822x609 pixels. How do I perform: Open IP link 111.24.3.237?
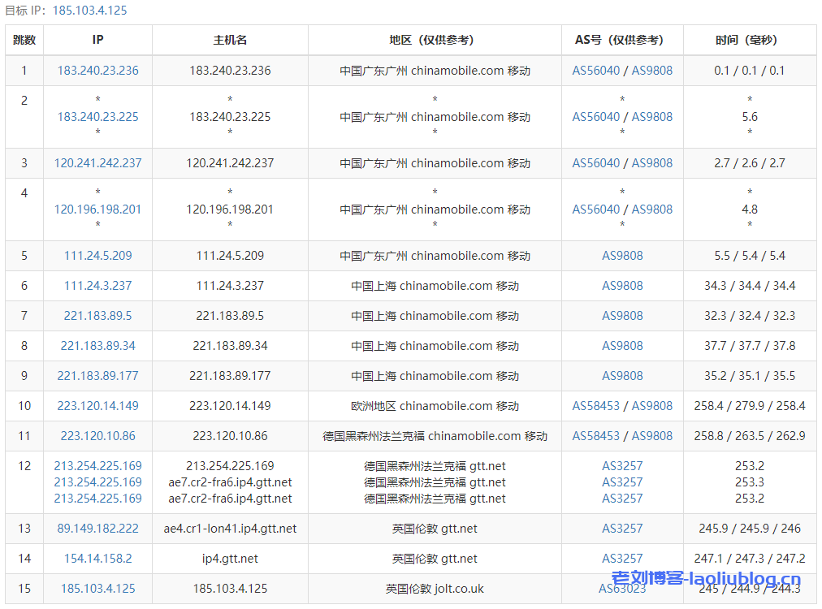pos(97,286)
